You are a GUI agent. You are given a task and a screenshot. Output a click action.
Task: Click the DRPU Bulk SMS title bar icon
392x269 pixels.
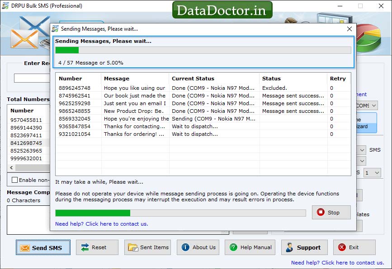pos(5,5)
